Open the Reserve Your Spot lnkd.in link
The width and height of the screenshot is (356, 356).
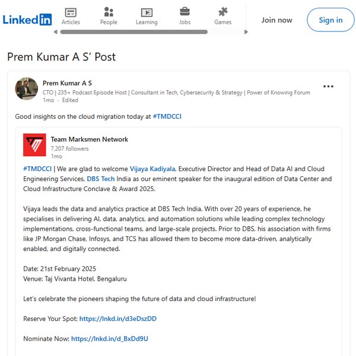[118, 319]
